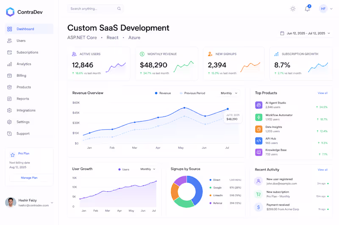
Task: Open Products sidebar item
Action: click(29, 87)
